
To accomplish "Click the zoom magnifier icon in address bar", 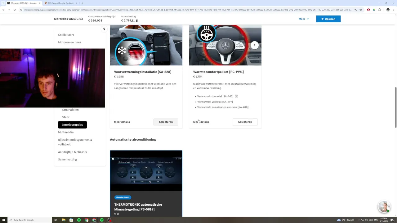I will [355, 10].
